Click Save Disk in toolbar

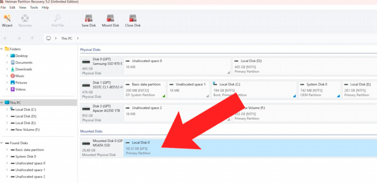(x=89, y=21)
